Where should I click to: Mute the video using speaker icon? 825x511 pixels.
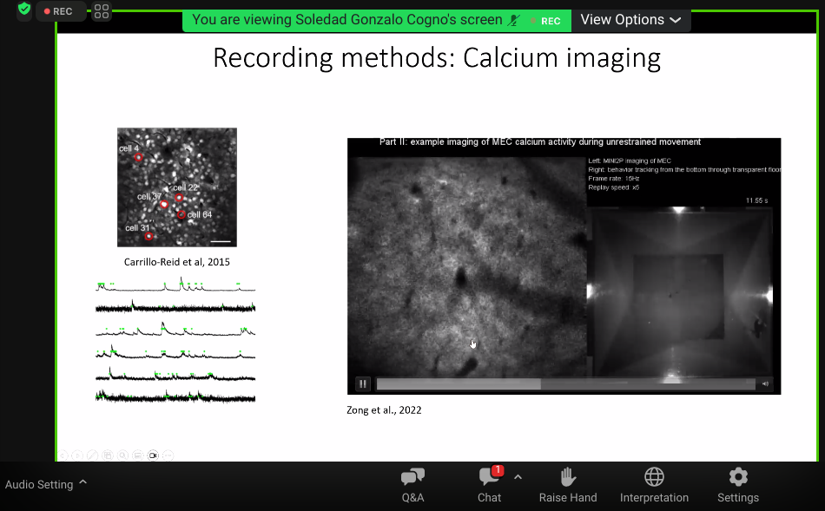(x=765, y=383)
